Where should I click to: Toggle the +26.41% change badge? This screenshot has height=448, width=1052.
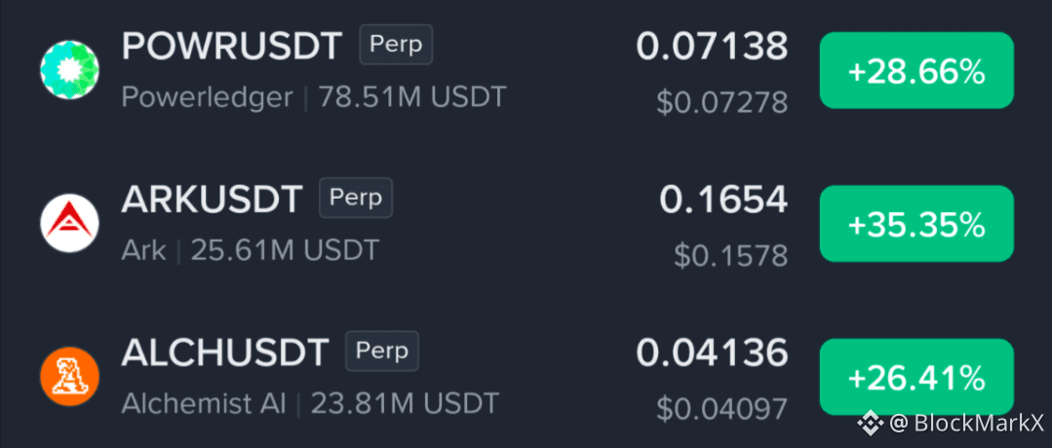916,377
